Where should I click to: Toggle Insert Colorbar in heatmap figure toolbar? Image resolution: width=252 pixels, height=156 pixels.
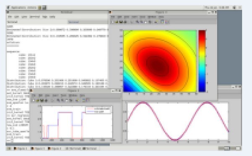pyautogui.click(x=162, y=22)
